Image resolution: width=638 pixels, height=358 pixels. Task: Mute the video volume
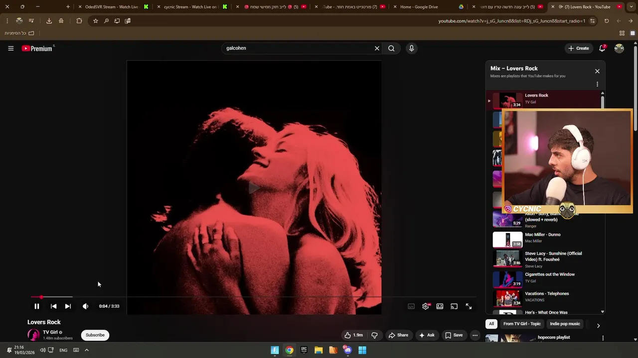85,306
